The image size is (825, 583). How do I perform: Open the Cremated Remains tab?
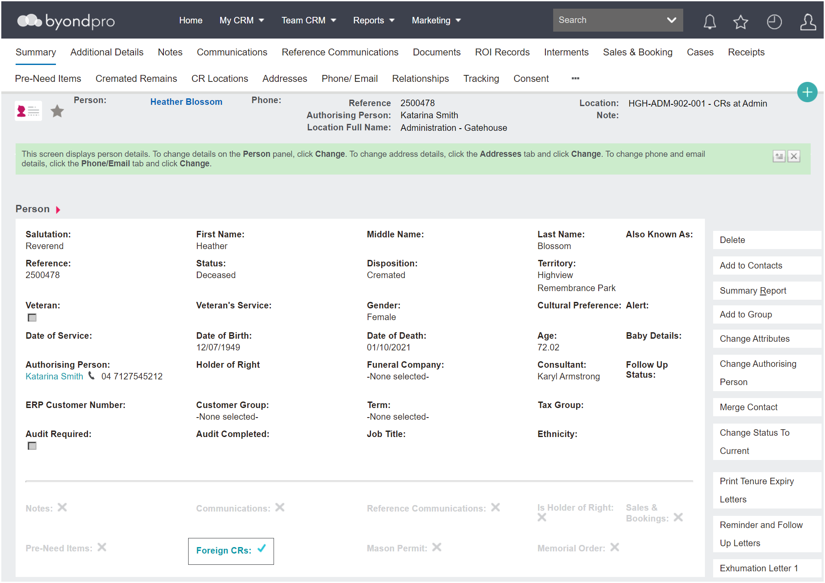136,78
